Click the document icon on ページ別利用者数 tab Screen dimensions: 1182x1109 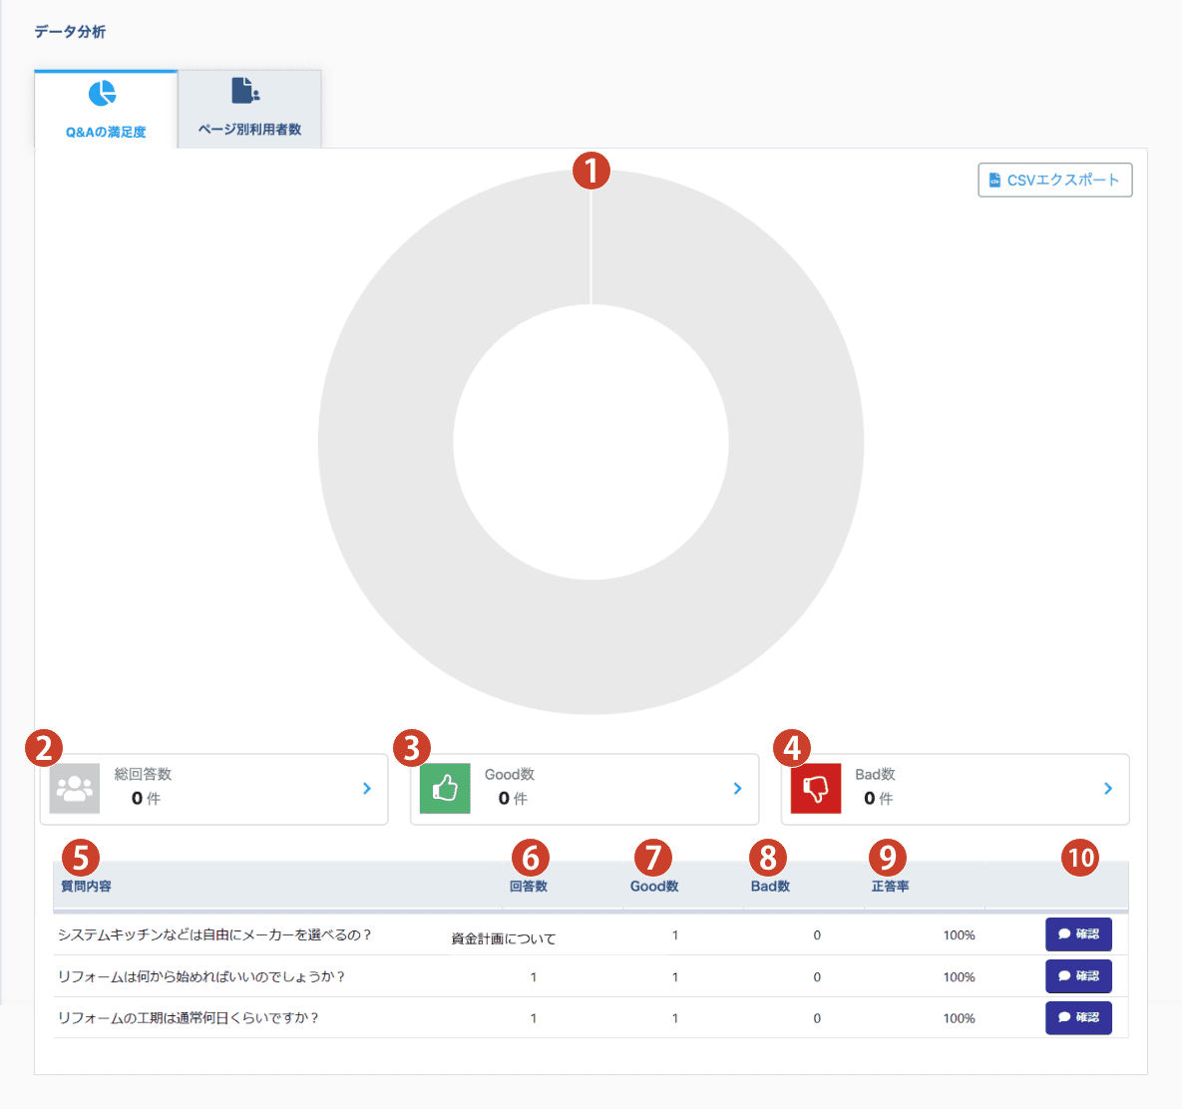245,91
